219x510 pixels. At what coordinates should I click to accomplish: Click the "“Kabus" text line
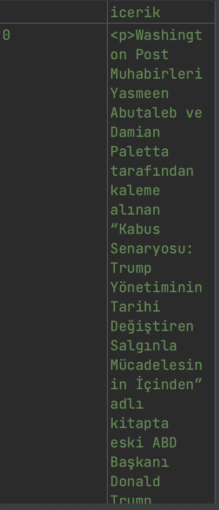coord(135,229)
